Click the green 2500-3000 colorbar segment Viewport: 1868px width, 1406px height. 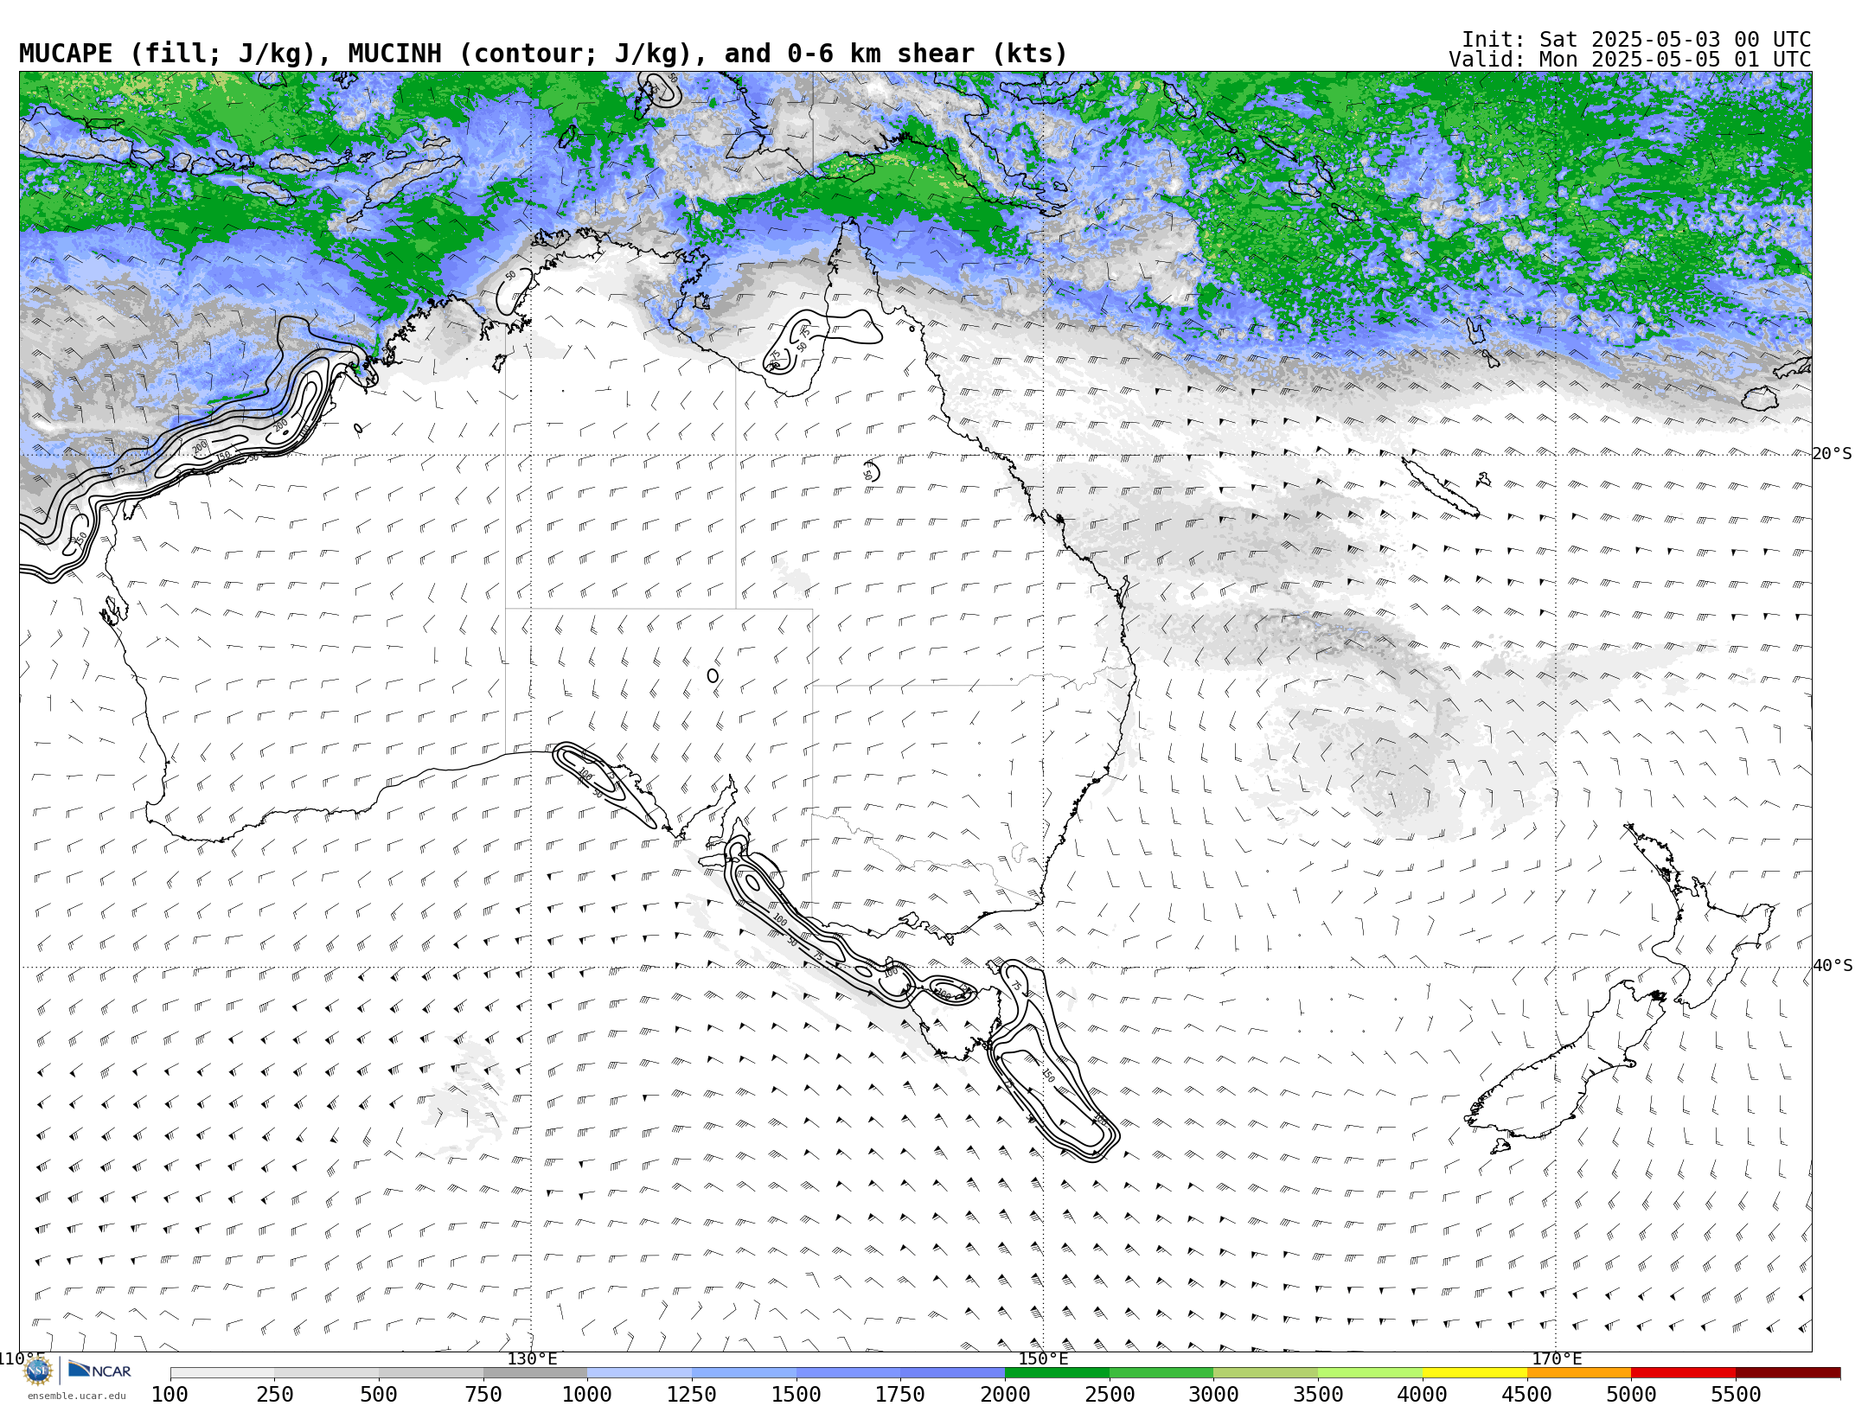tap(1161, 1373)
